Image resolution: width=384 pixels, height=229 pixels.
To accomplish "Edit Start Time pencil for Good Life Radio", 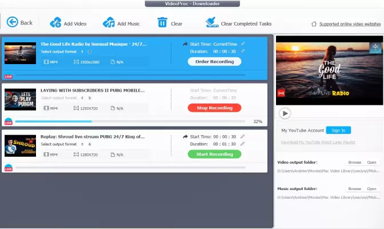I will point(242,44).
